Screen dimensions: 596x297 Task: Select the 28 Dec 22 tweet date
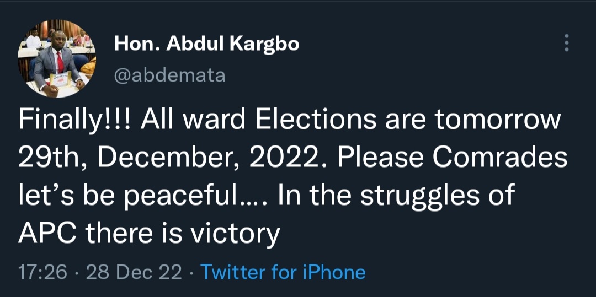coord(134,272)
